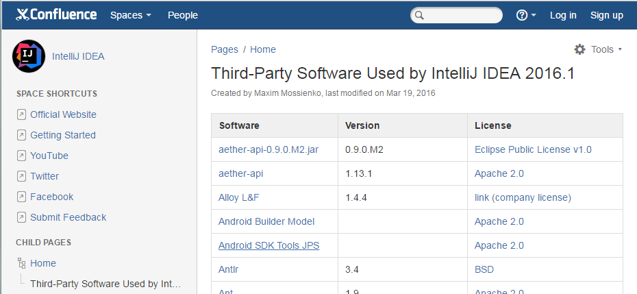The image size is (637, 294).
Task: Focus the header search field
Action: click(456, 16)
